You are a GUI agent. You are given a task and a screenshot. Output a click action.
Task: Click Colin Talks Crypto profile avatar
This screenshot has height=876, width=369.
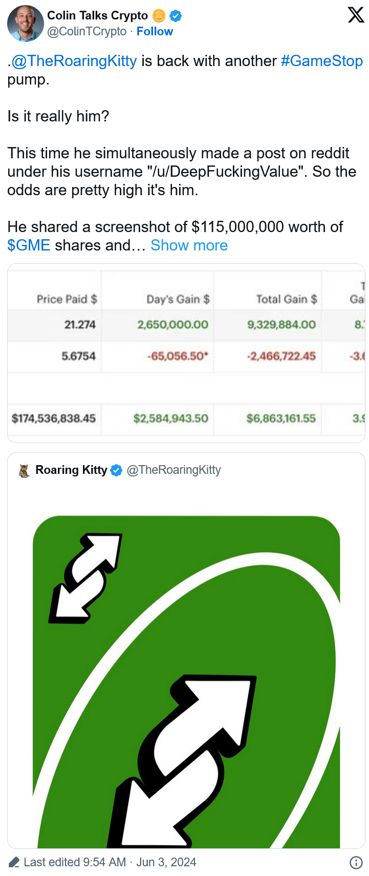click(26, 24)
